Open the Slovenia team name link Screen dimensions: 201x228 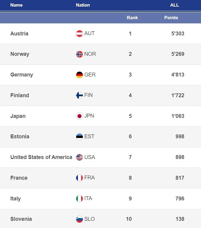[x=21, y=219]
